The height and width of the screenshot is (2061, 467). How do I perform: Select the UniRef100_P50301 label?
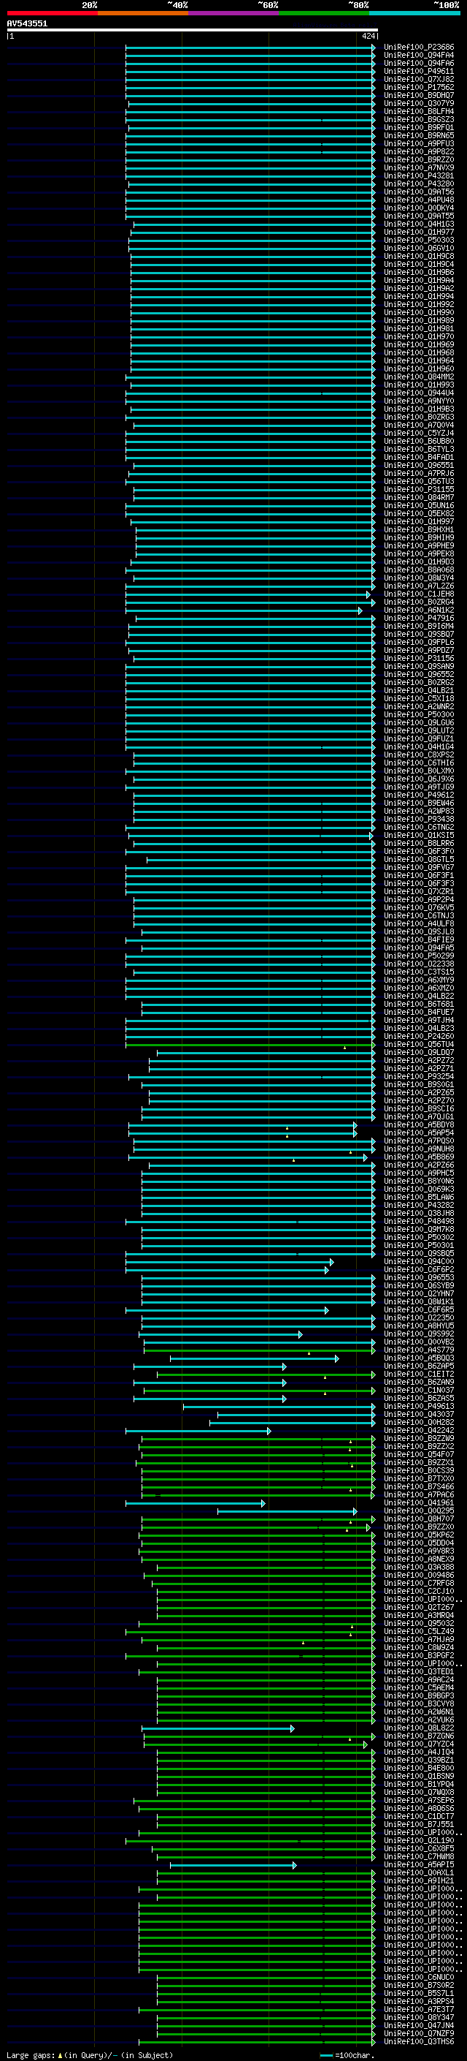coord(418,1246)
